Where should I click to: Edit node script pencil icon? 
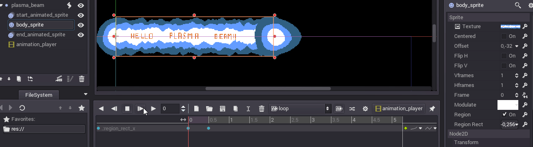[70, 79]
